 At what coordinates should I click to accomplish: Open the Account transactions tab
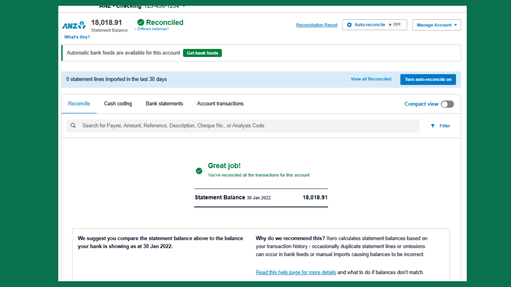[x=220, y=104]
